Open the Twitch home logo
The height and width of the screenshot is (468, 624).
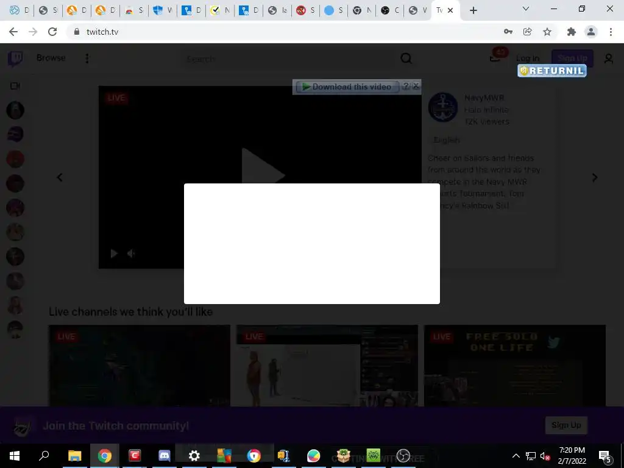(15, 58)
